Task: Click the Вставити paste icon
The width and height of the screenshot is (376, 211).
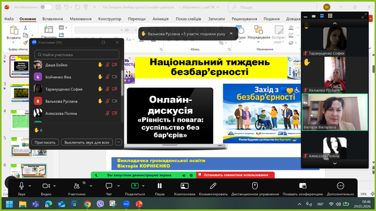Action: 14,30
